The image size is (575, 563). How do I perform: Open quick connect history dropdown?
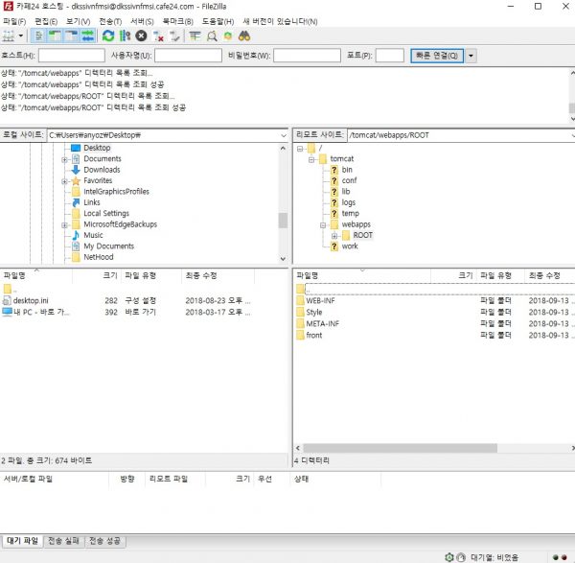[471, 56]
